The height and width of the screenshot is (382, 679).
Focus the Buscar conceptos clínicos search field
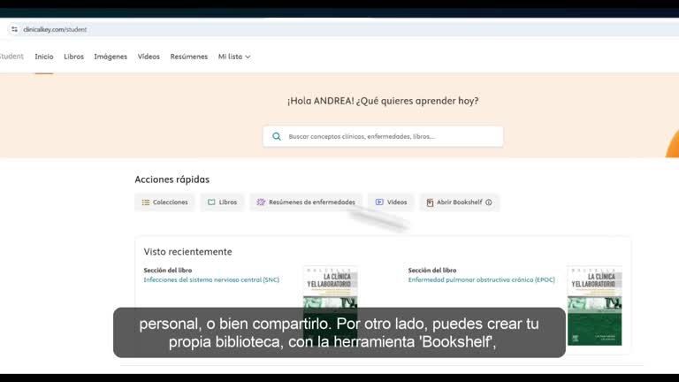383,136
